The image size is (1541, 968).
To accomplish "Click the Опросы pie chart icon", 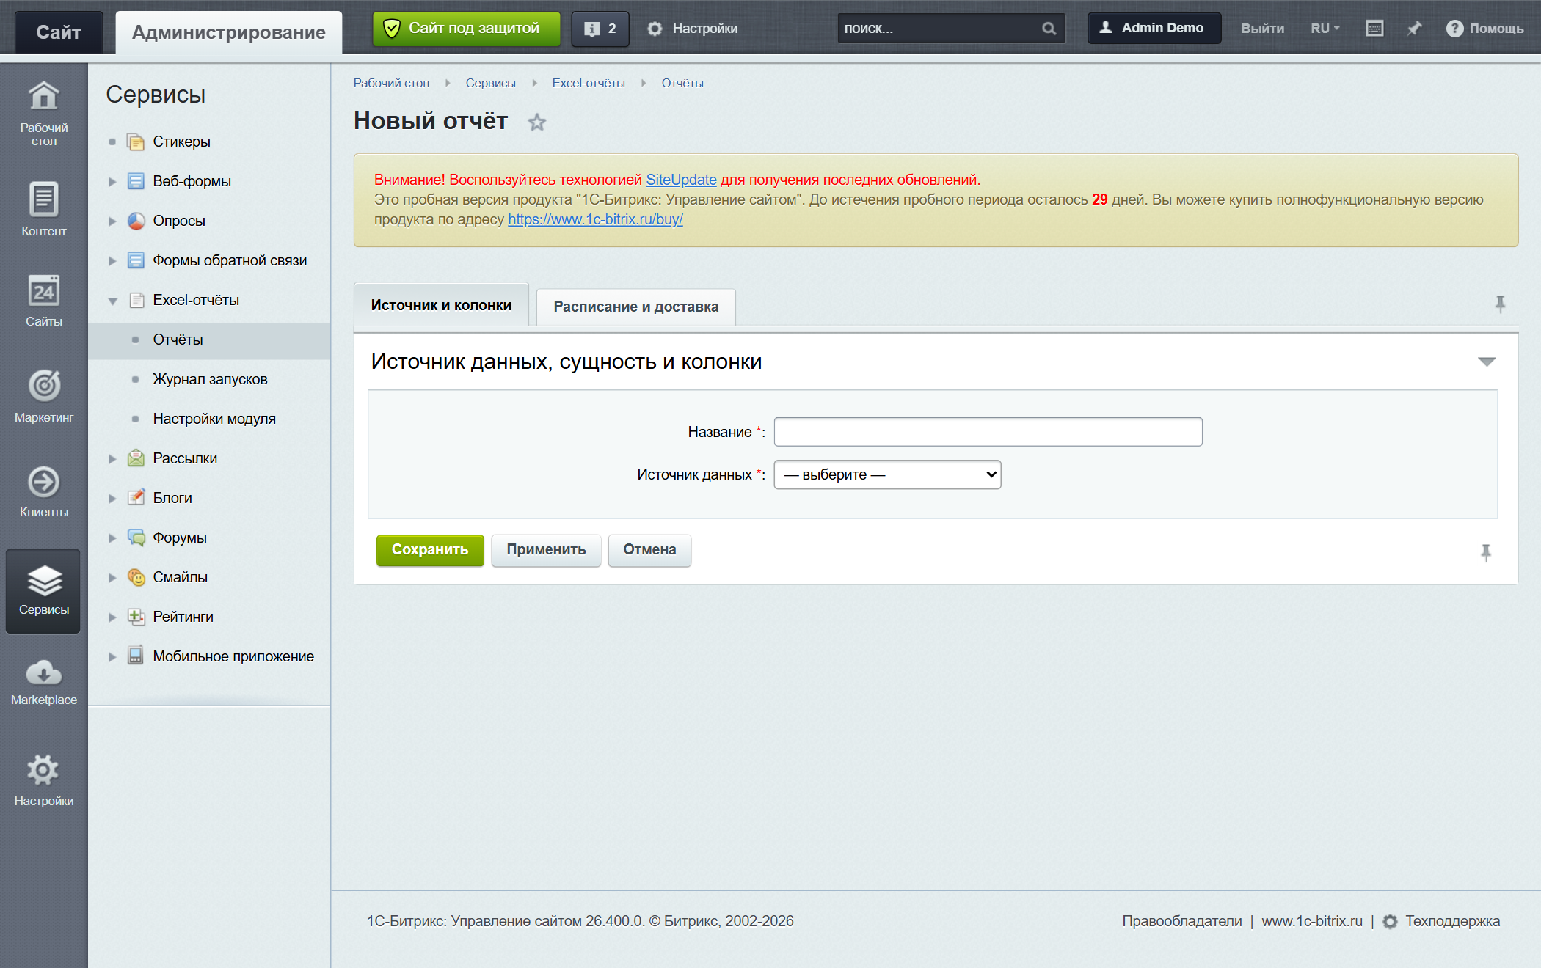I will tap(136, 221).
